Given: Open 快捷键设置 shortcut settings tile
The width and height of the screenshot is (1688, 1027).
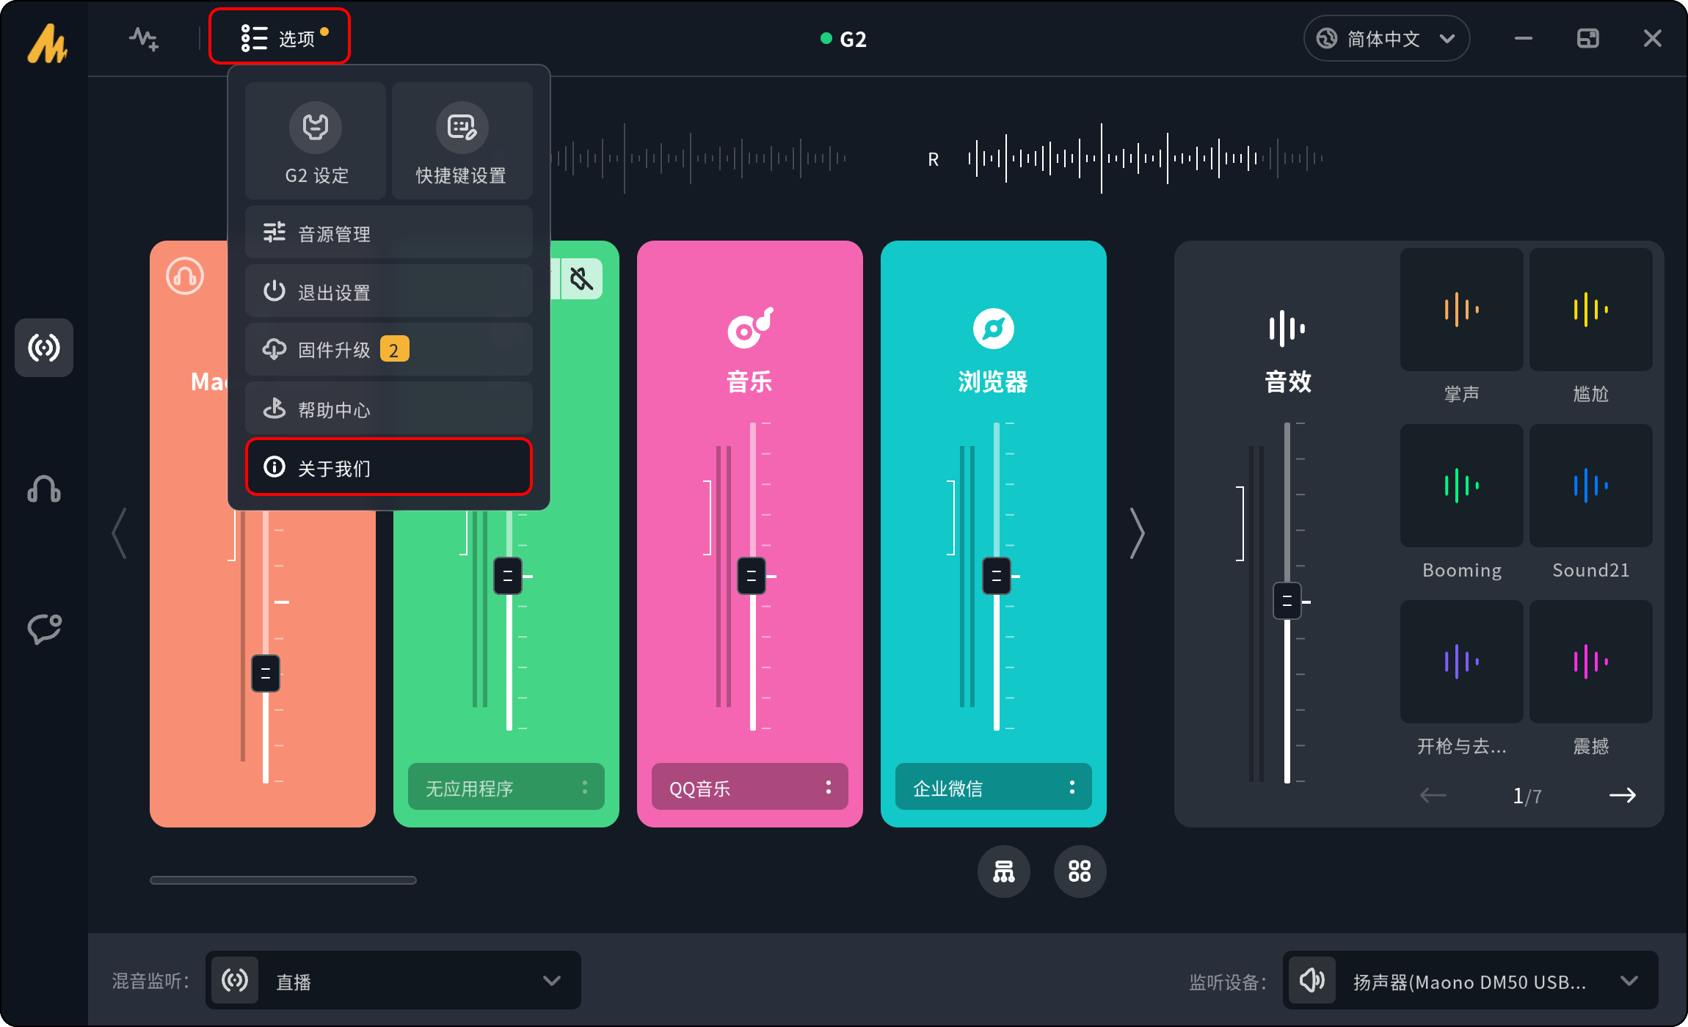Looking at the screenshot, I should click(462, 142).
